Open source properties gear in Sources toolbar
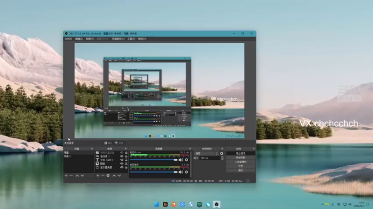373x209 pixels. click(x=108, y=176)
